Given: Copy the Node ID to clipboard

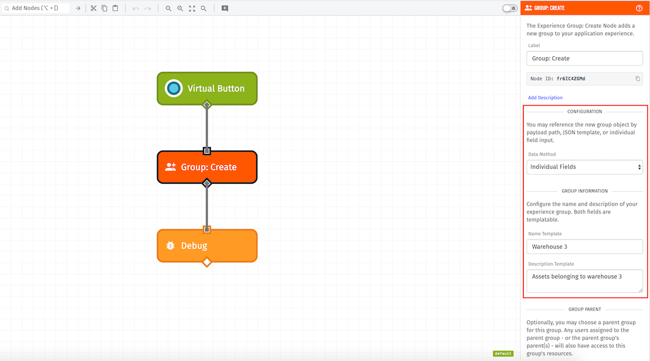Looking at the screenshot, I should click(638, 79).
